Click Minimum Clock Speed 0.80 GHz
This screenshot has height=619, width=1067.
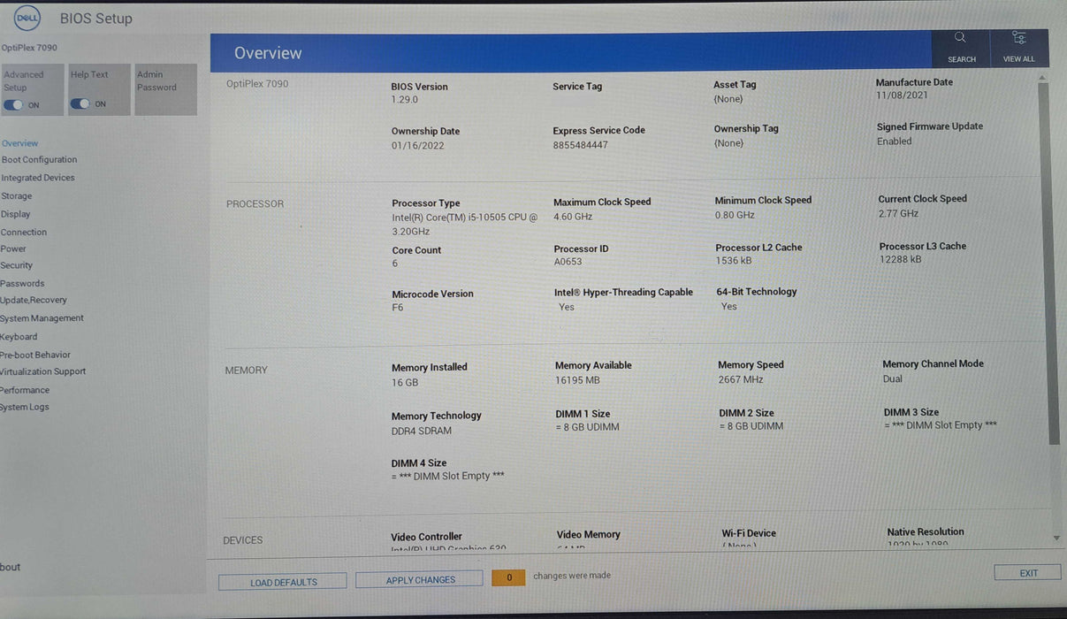pos(735,215)
